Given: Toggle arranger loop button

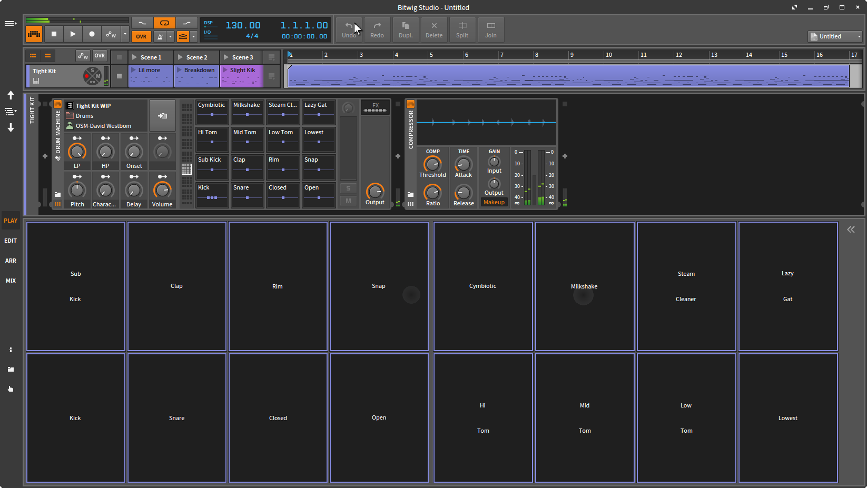Looking at the screenshot, I should [x=164, y=23].
